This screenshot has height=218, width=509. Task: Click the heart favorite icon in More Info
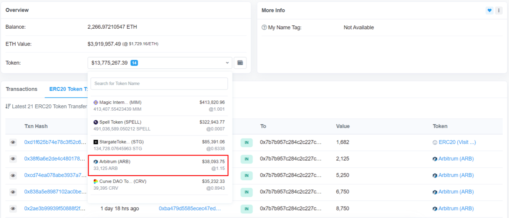[x=489, y=11]
